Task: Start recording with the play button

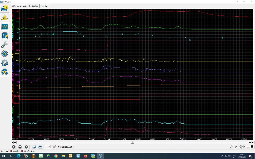Action: 14,147
